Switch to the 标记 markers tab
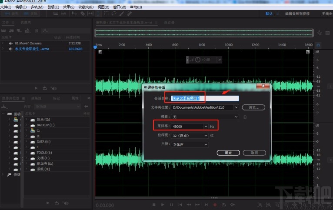Image resolution: width=333 pixels, height=210 pixels. click(57, 98)
